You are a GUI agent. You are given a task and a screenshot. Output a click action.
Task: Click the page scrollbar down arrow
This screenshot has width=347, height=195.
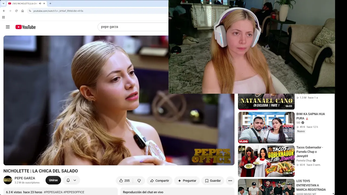[333, 193]
